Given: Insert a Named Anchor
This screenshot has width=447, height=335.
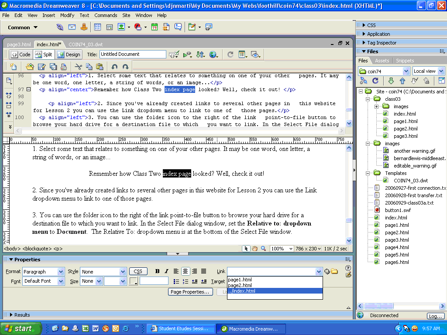Looking at the screenshot, I should point(84,27).
